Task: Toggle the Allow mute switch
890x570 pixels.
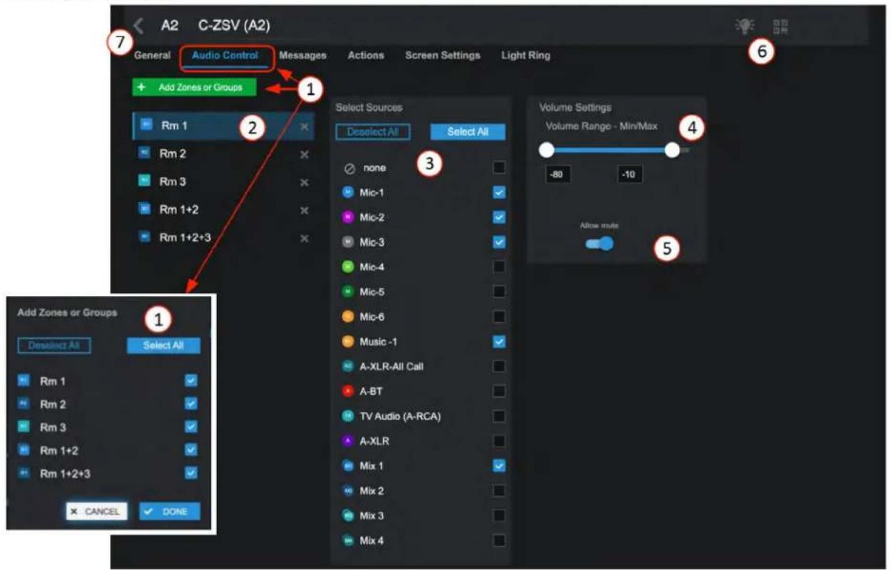Action: (600, 243)
